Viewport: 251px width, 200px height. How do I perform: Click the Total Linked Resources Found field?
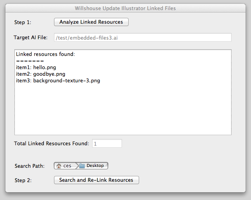click(x=107, y=144)
